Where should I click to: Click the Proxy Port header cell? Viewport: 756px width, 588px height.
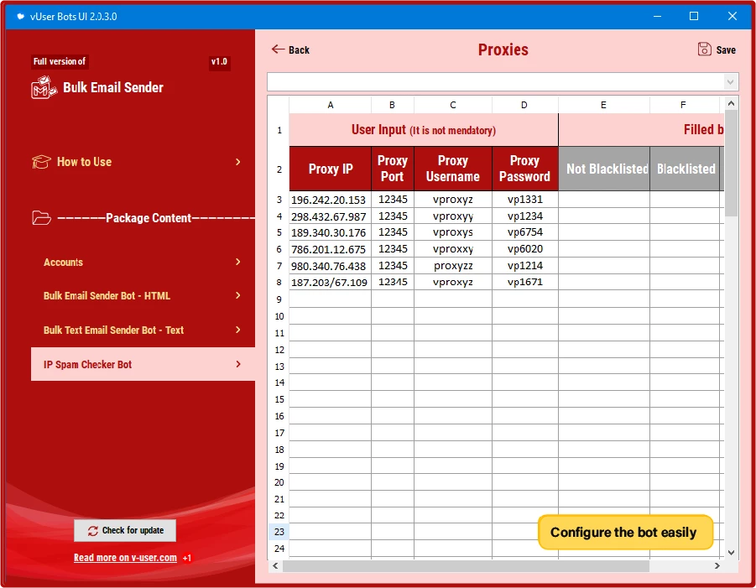(x=393, y=169)
